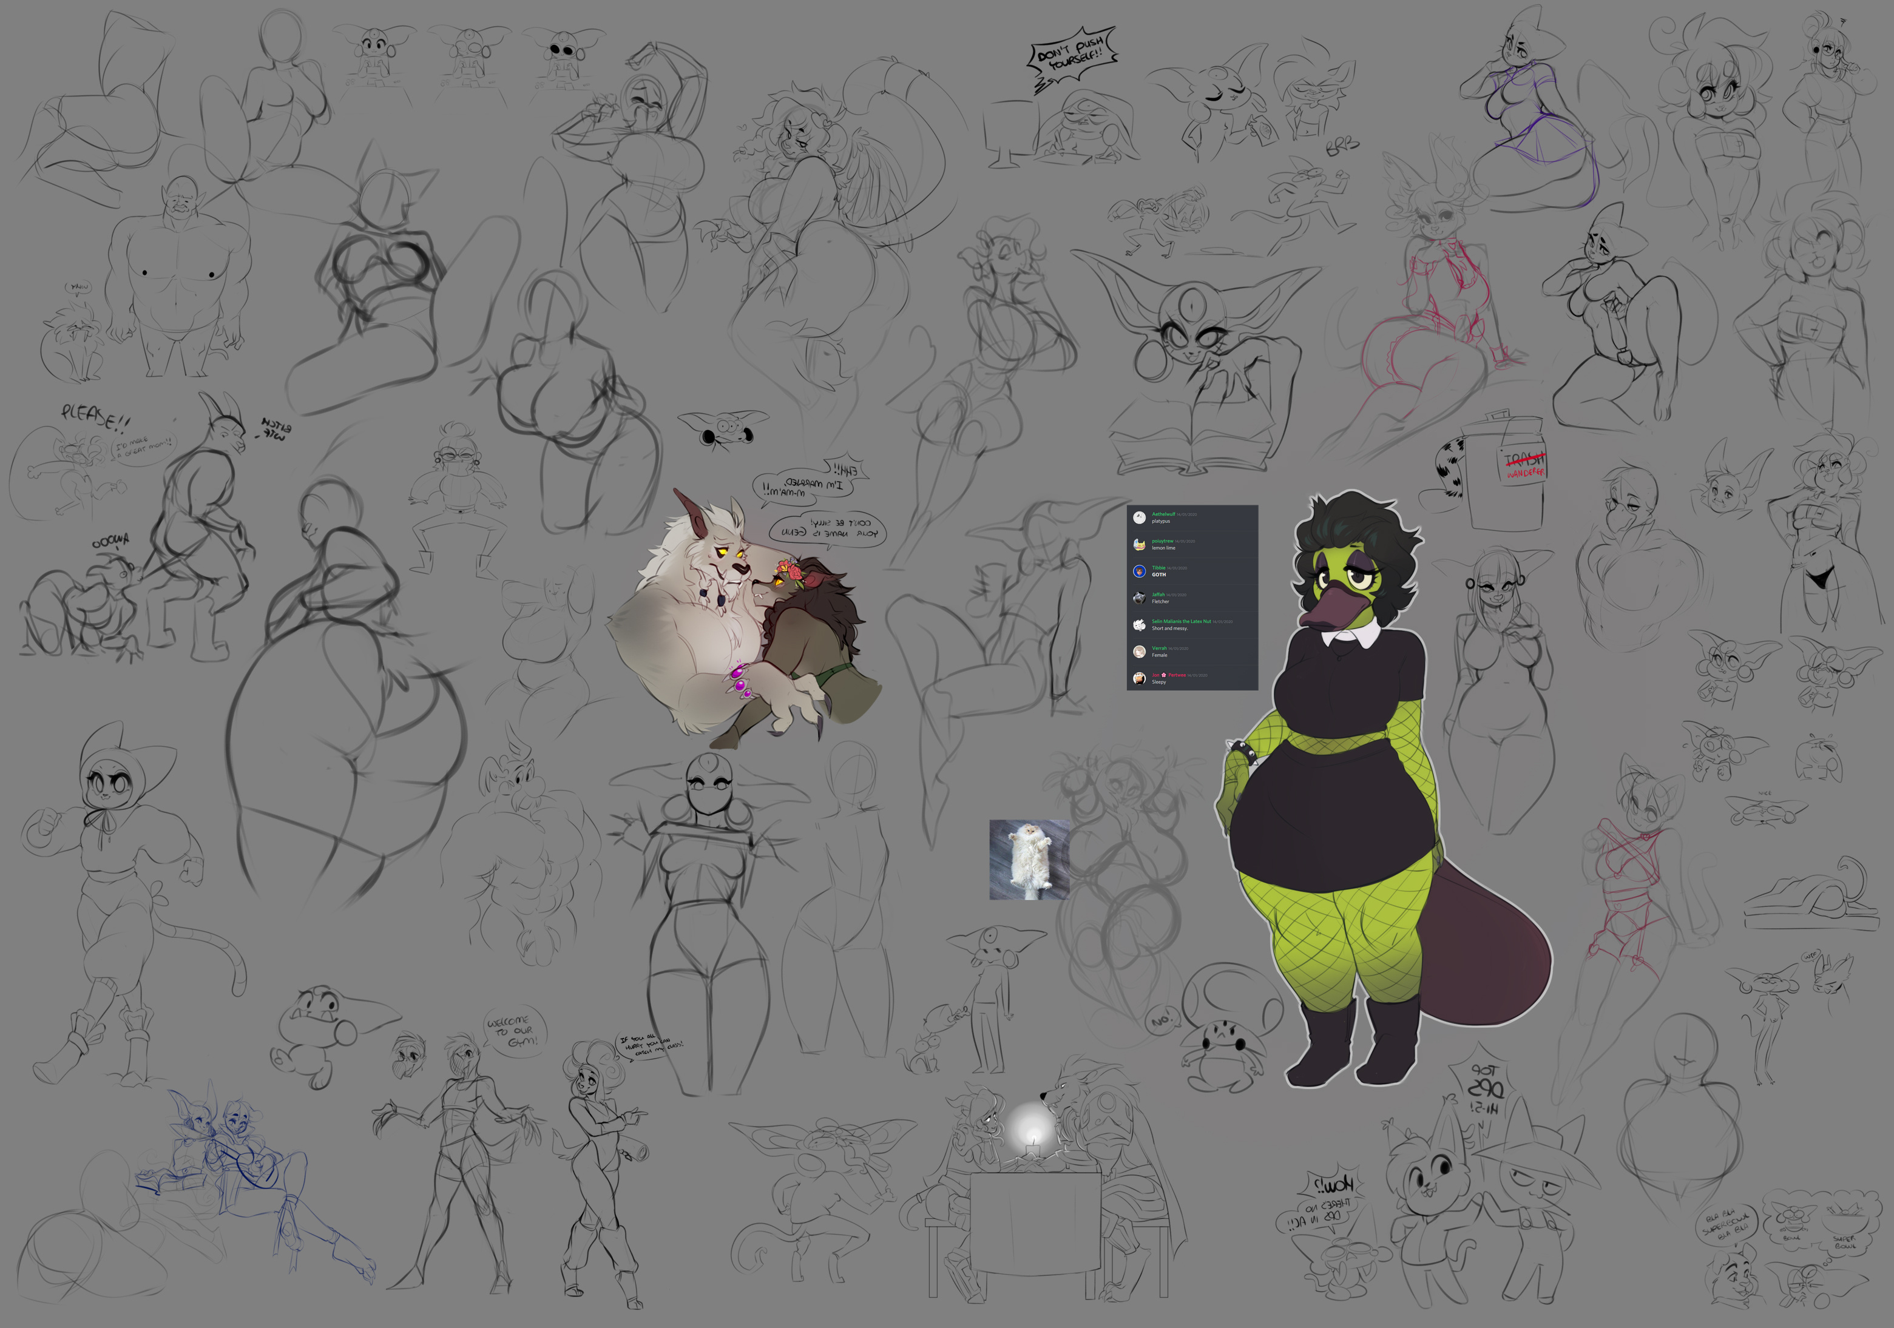This screenshot has width=1894, height=1328.
Task: Click the 'lemon lime' message text
Action: tap(1164, 548)
